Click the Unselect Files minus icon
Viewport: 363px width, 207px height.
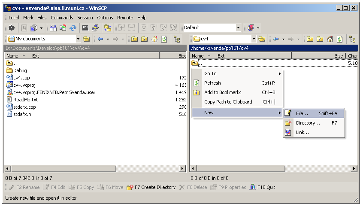coord(131,28)
